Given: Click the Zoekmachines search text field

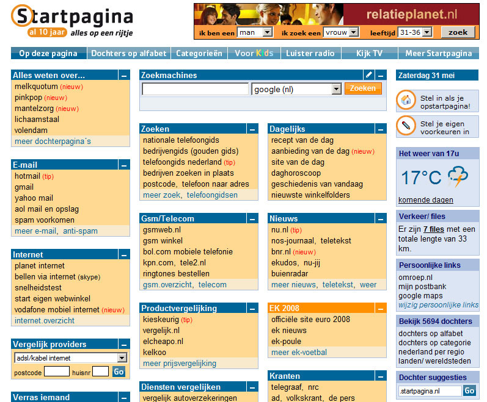Looking at the screenshot, I should tap(195, 89).
